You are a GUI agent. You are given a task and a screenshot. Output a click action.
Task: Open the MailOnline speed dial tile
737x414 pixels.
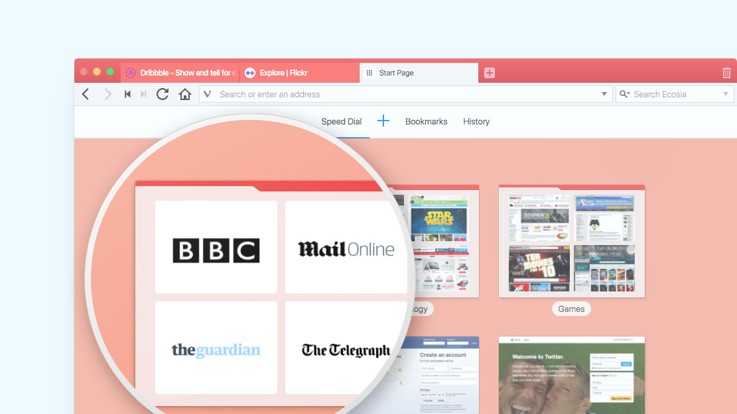(x=346, y=247)
